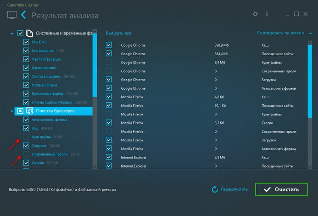Uncheck Дампы памяти
The image size is (318, 216).
tap(26, 68)
